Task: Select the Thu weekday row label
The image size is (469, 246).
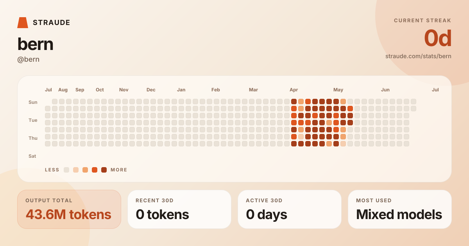Action: [33, 138]
